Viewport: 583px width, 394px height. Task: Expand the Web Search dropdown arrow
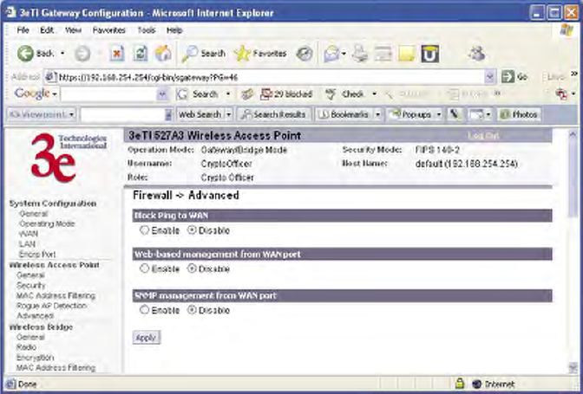click(x=229, y=114)
